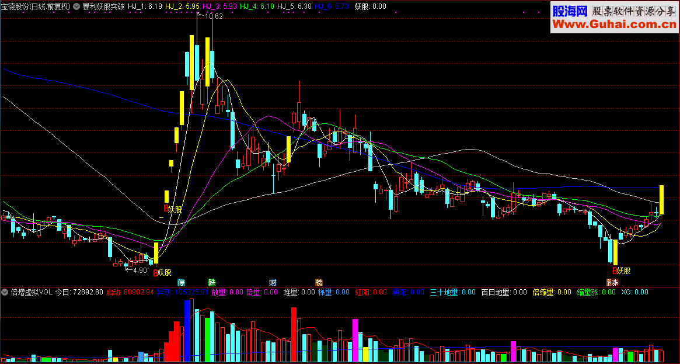Click the XG: 0.00 readout
This screenshot has height=364, width=680.
click(x=634, y=292)
